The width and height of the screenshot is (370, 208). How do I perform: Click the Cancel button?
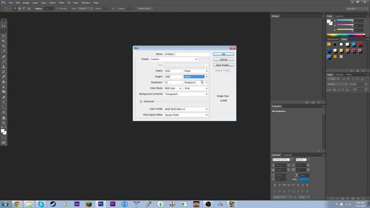[x=224, y=60]
